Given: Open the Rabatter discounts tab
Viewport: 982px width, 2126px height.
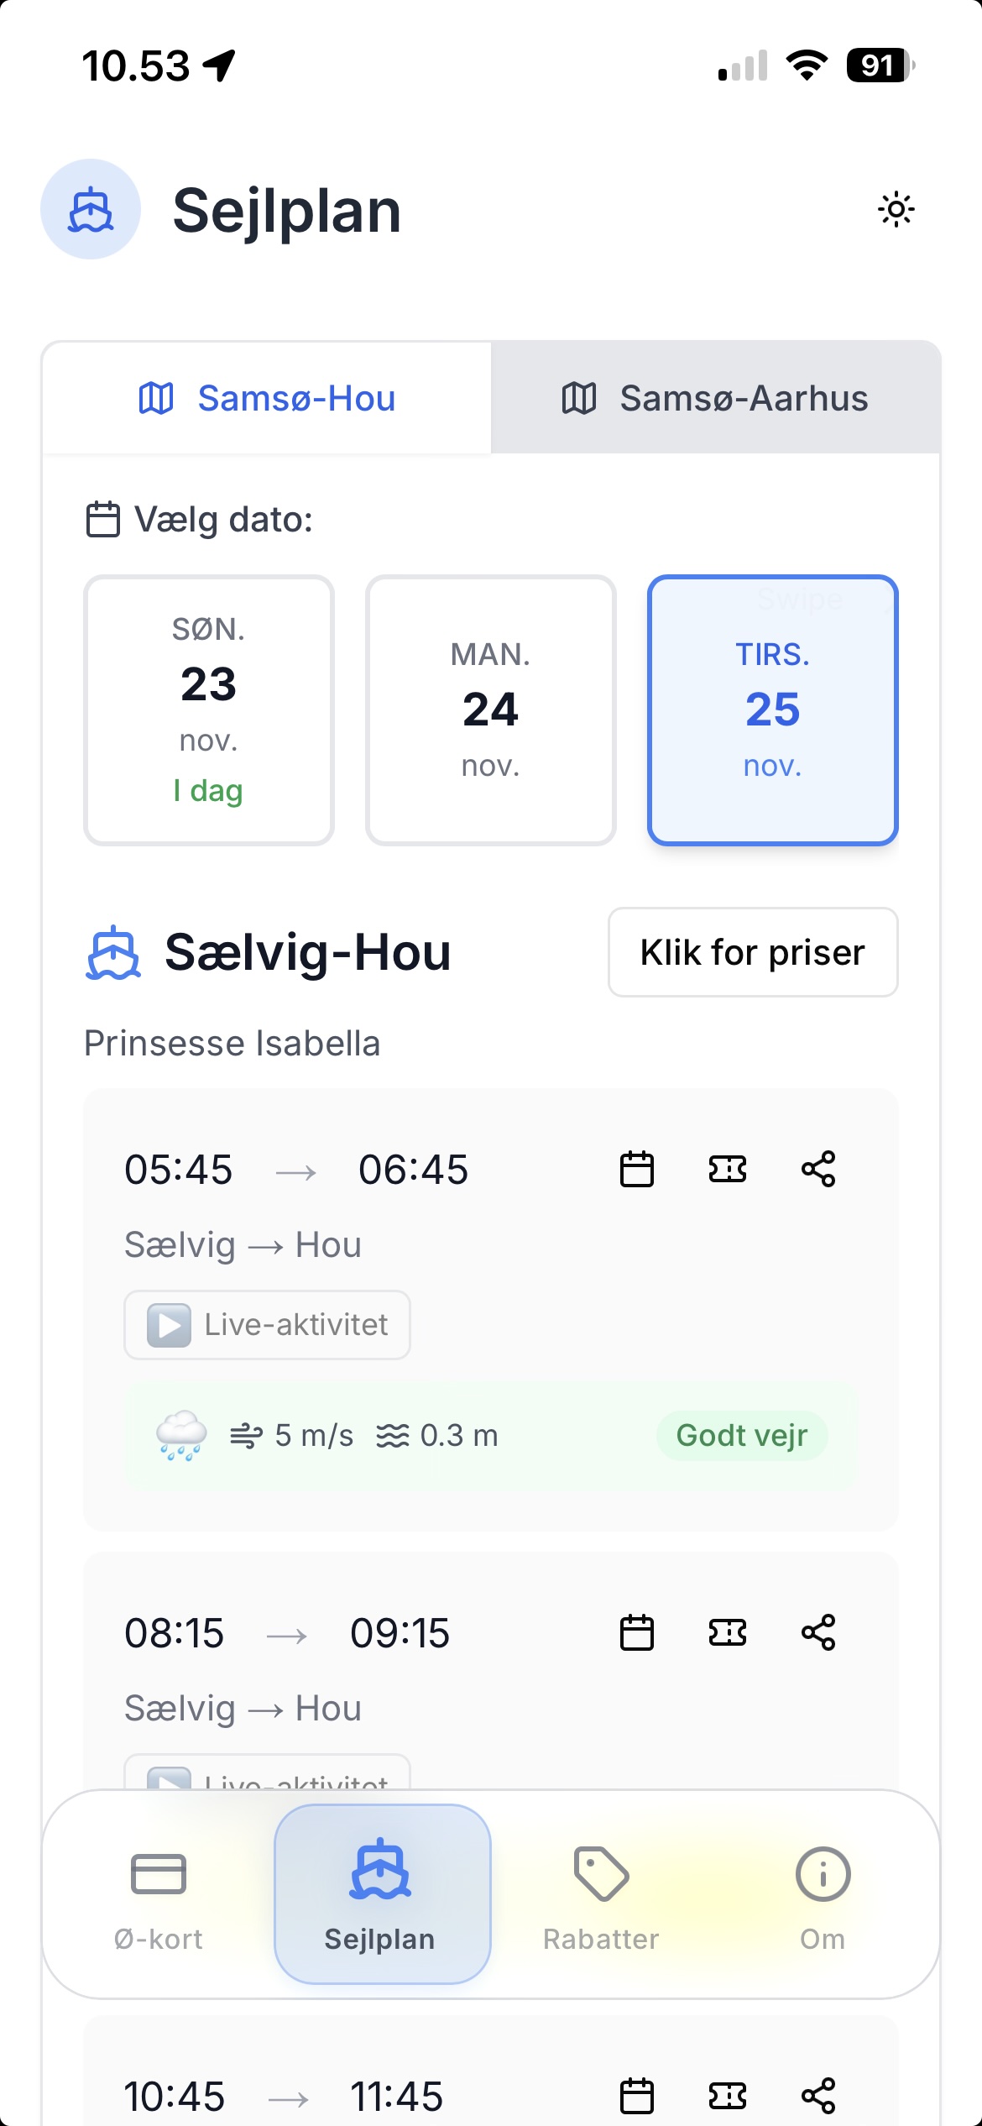Looking at the screenshot, I should 601,1894.
